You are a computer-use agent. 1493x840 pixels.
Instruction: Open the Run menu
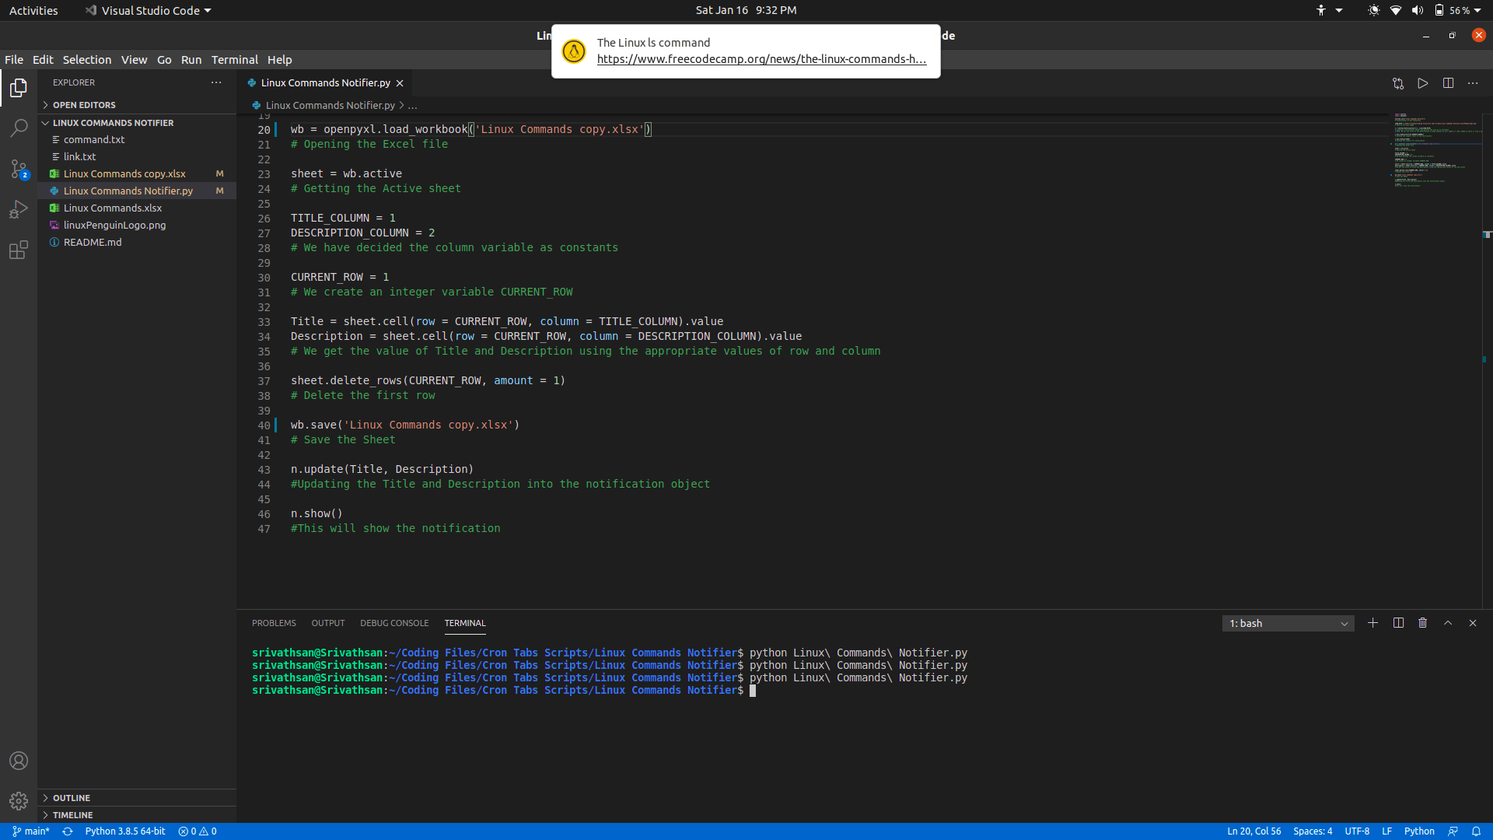[x=191, y=60]
